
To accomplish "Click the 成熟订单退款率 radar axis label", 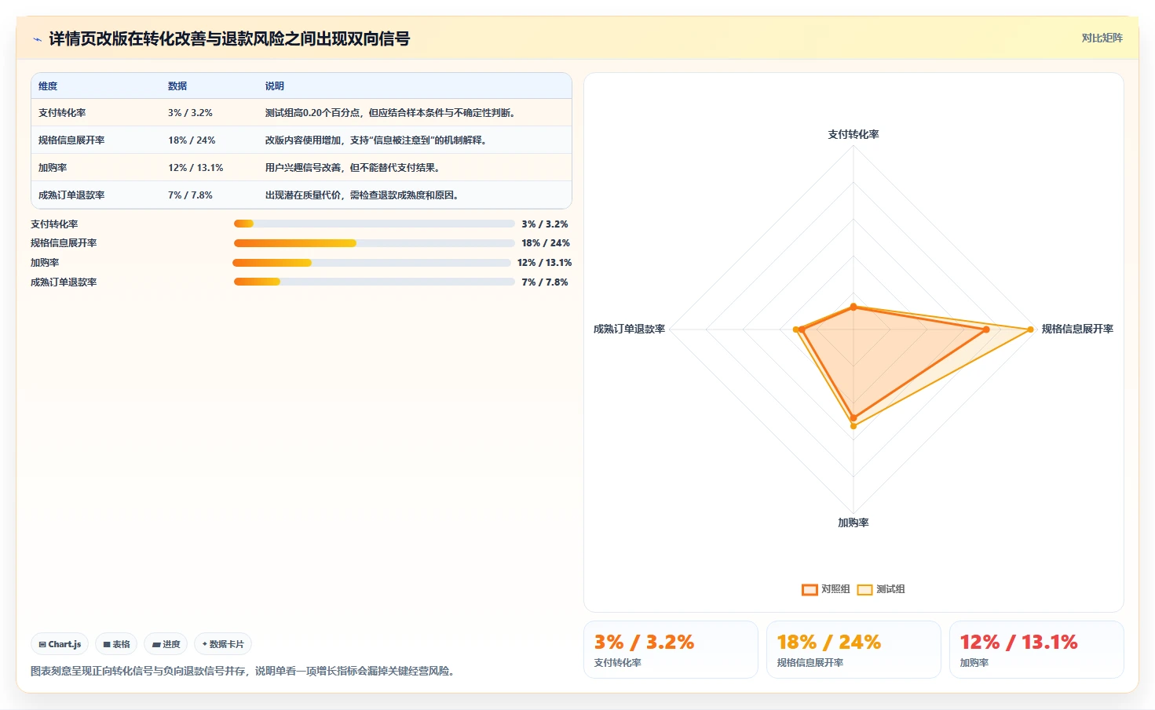I will tap(629, 330).
